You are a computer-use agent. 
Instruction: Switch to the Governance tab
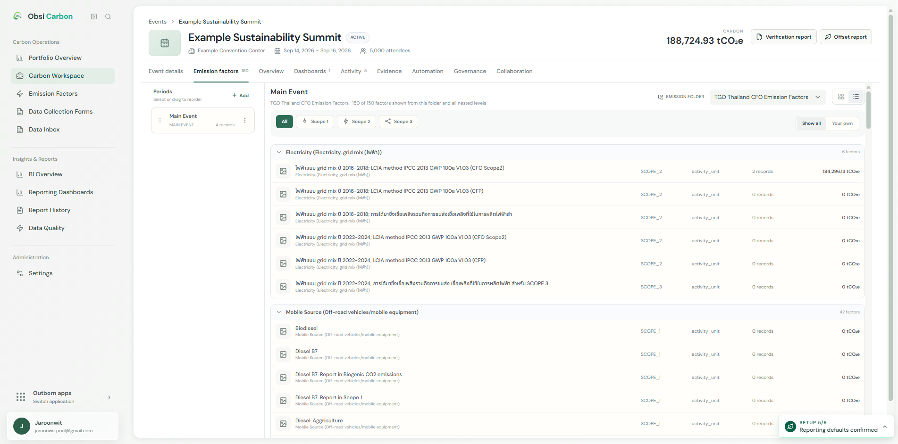click(x=470, y=71)
